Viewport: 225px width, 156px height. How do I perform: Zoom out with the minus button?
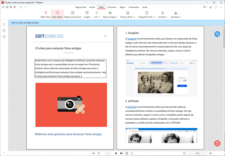pyautogui.click(x=184, y=153)
